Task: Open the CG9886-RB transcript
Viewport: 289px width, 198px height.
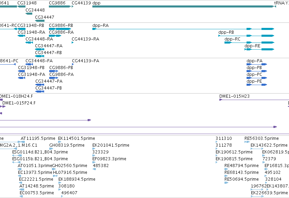Action: [x=60, y=29]
